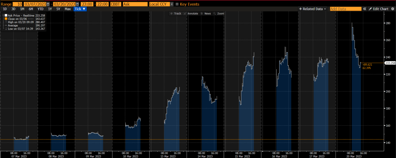Toggle the Ask Price series white box
Screen dimensions: 396x158
click(6, 16)
